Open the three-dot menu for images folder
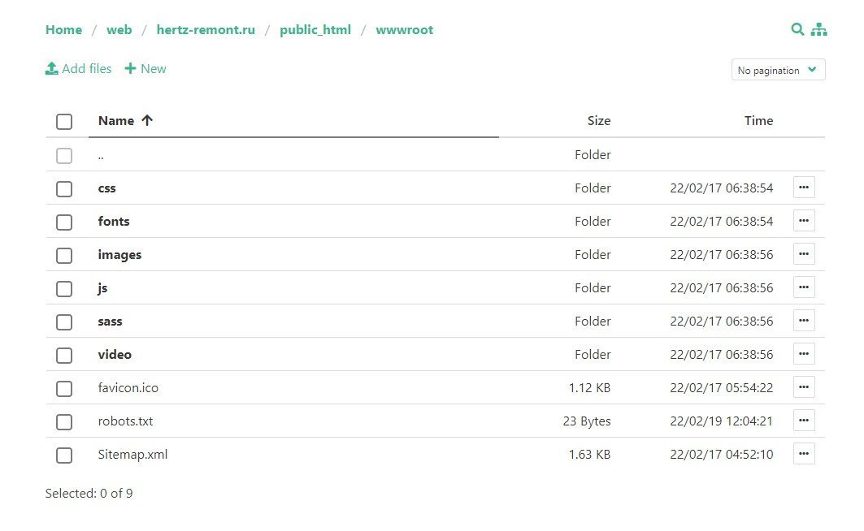Image resolution: width=864 pixels, height=531 pixels. tap(804, 254)
